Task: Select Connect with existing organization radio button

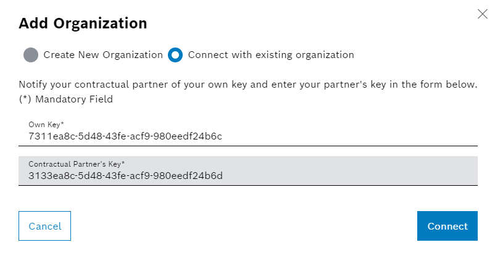Action: point(175,55)
